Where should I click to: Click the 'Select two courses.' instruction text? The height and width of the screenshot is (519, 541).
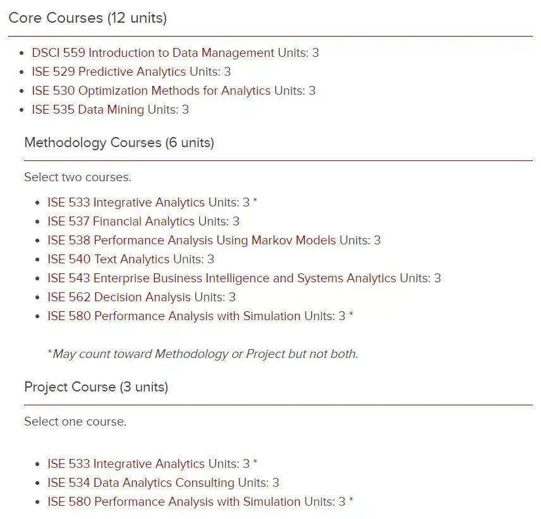coord(78,177)
